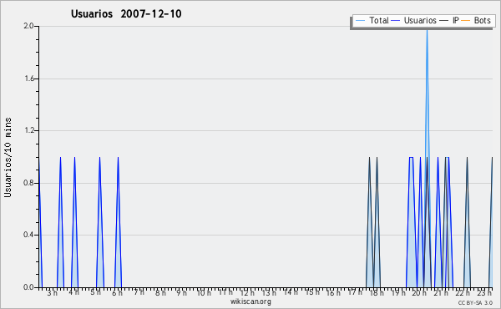Click the 1.6 y-axis value
501x309 pixels.
point(28,79)
